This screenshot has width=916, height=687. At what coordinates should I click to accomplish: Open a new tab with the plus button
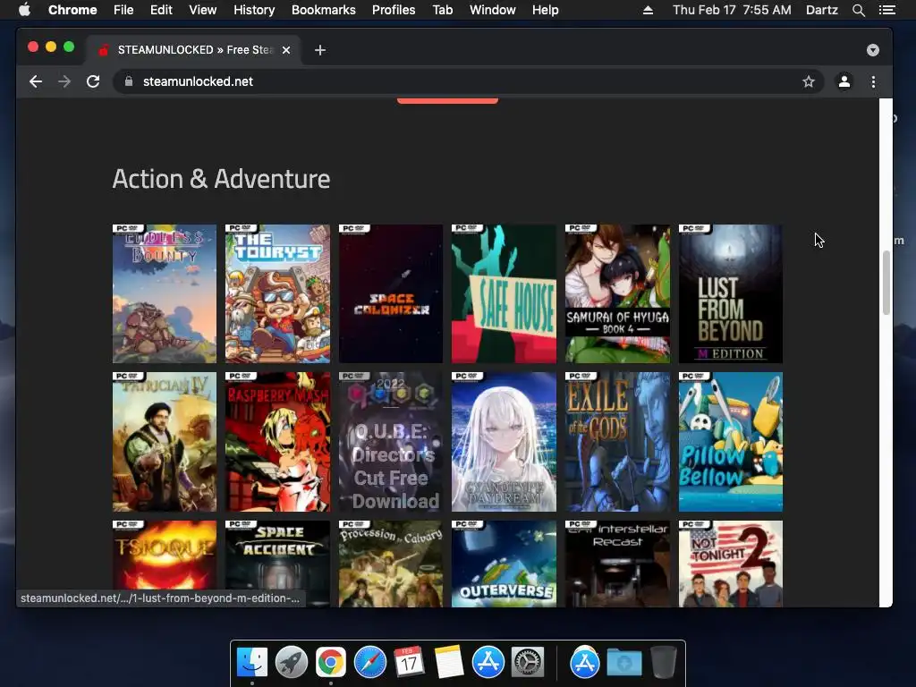coord(319,50)
